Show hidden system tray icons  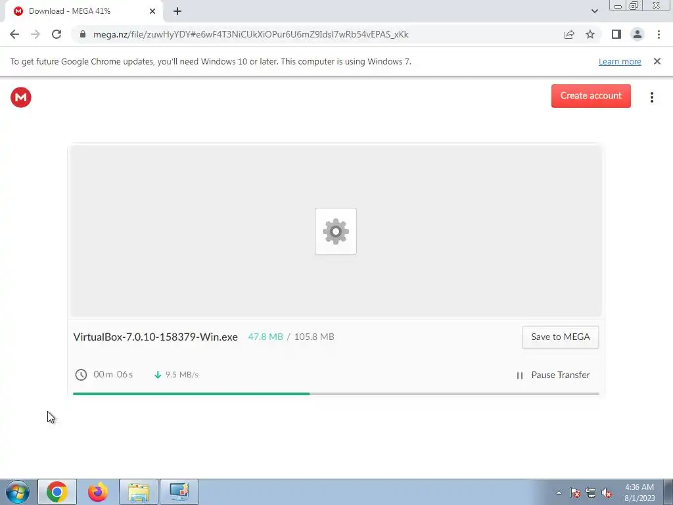[x=559, y=493]
